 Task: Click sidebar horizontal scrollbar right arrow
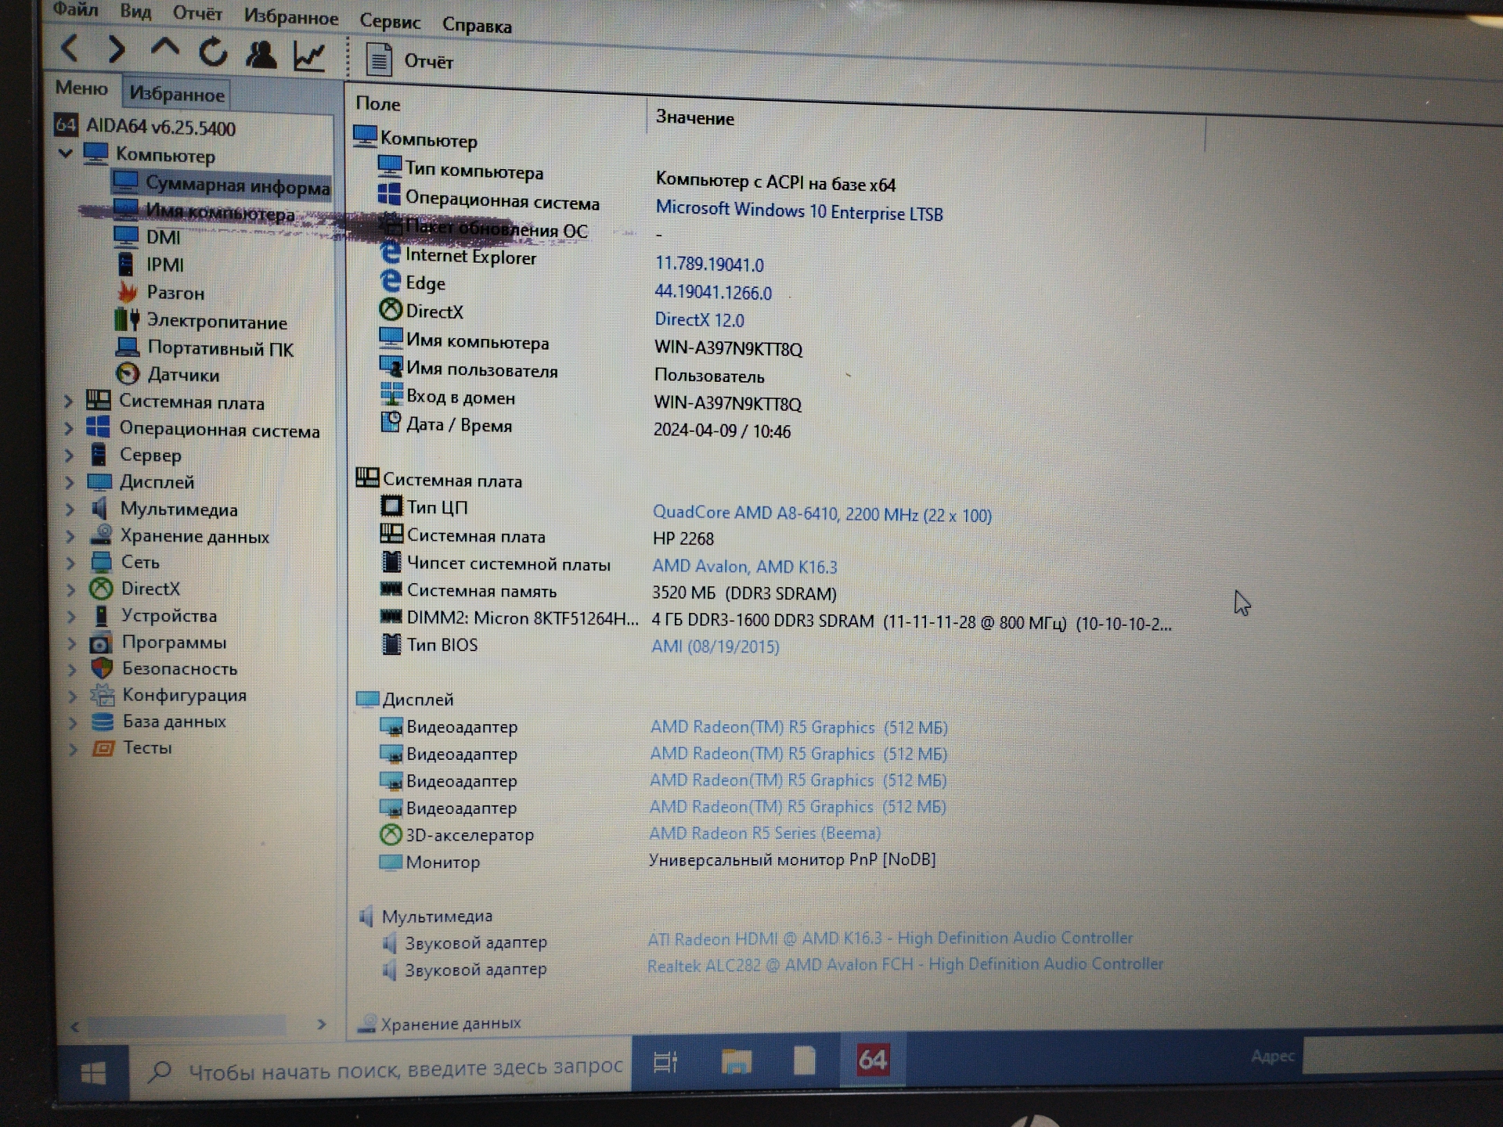321,1024
